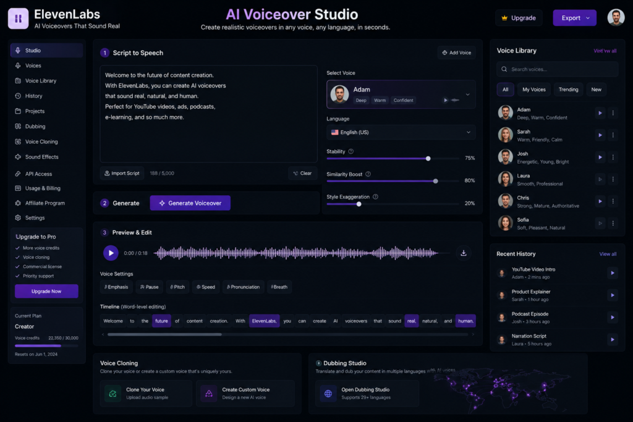Select the Speed voice setting
Image resolution: width=633 pixels, height=422 pixels.
pos(206,287)
